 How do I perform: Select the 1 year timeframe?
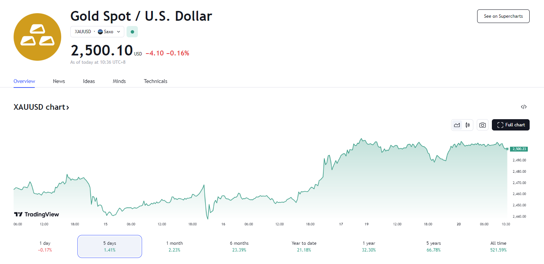[368, 246]
